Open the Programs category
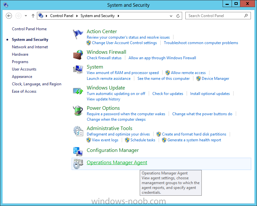The height and width of the screenshot is (206, 257). tap(20, 62)
